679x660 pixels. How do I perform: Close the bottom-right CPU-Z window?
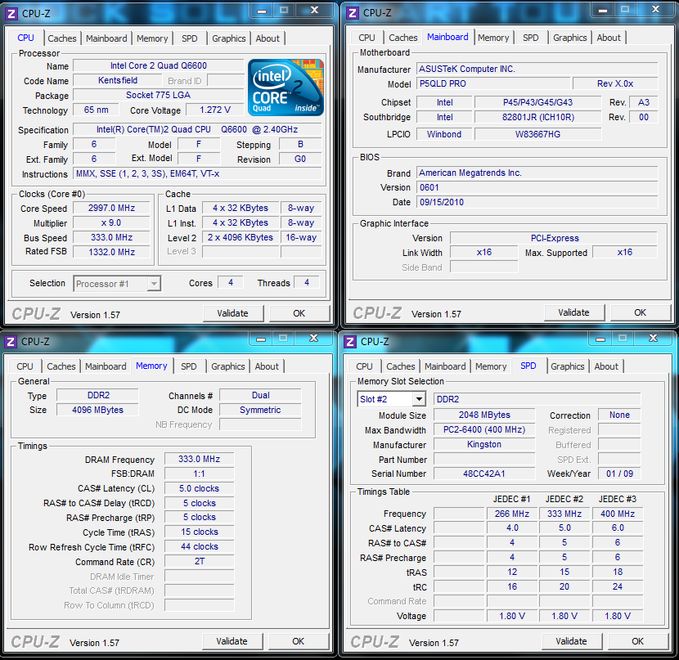tap(653, 339)
